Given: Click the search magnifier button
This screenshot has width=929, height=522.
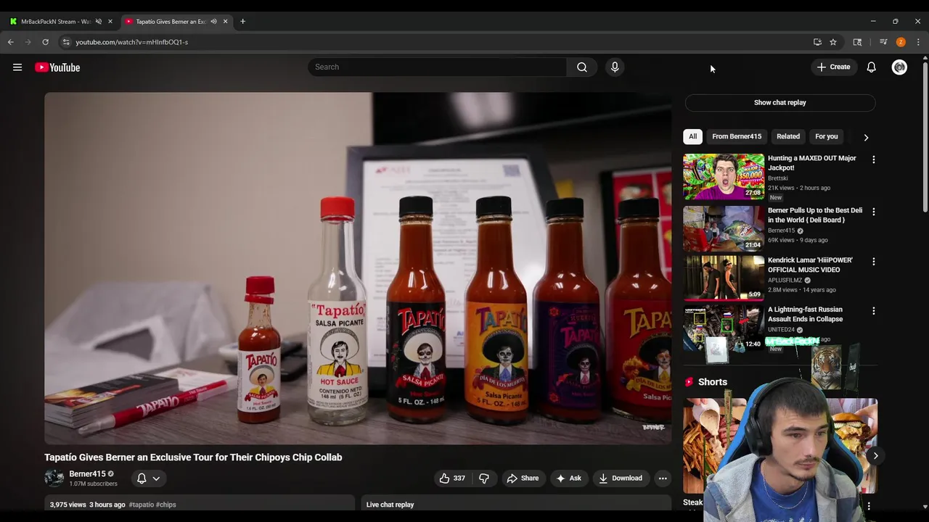Looking at the screenshot, I should coord(581,67).
